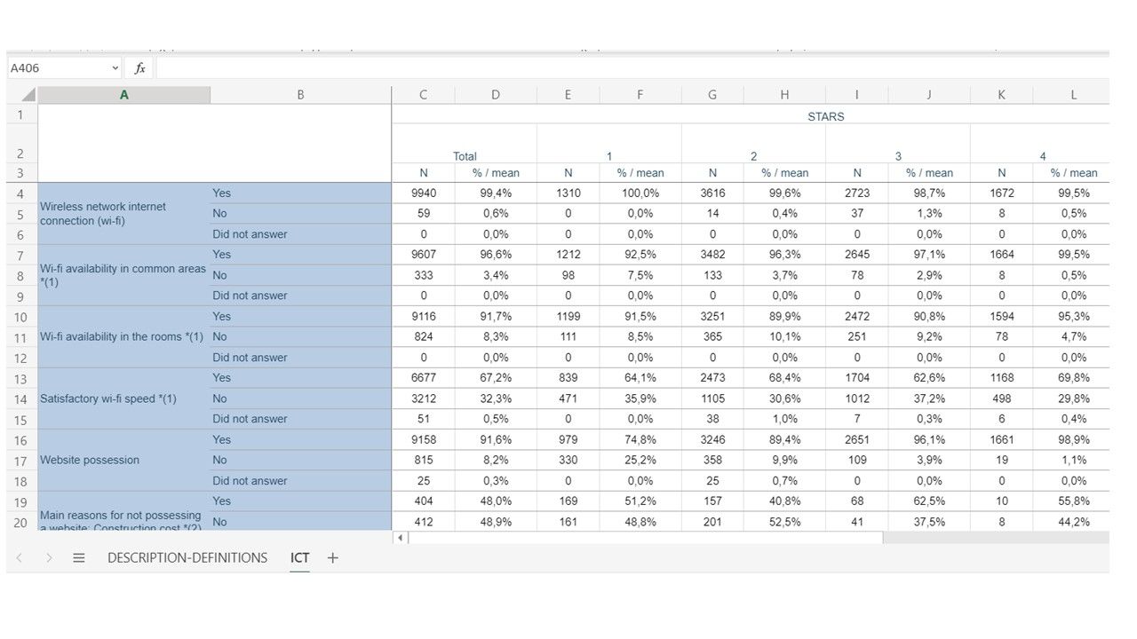
Task: Click cell with value 404
Action: click(424, 501)
